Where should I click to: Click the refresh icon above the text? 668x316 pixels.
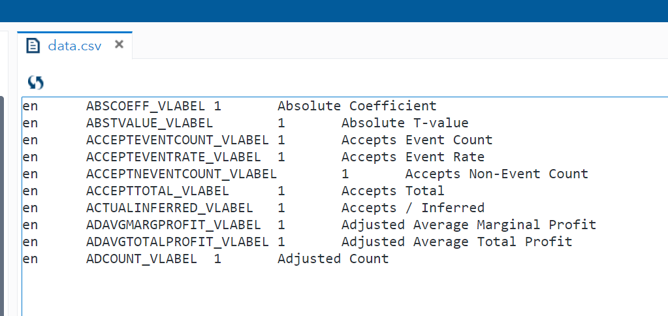pyautogui.click(x=35, y=82)
